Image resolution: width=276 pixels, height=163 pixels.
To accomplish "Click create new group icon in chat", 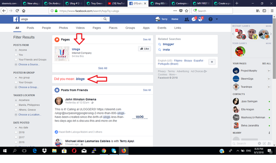I will 269,143.
